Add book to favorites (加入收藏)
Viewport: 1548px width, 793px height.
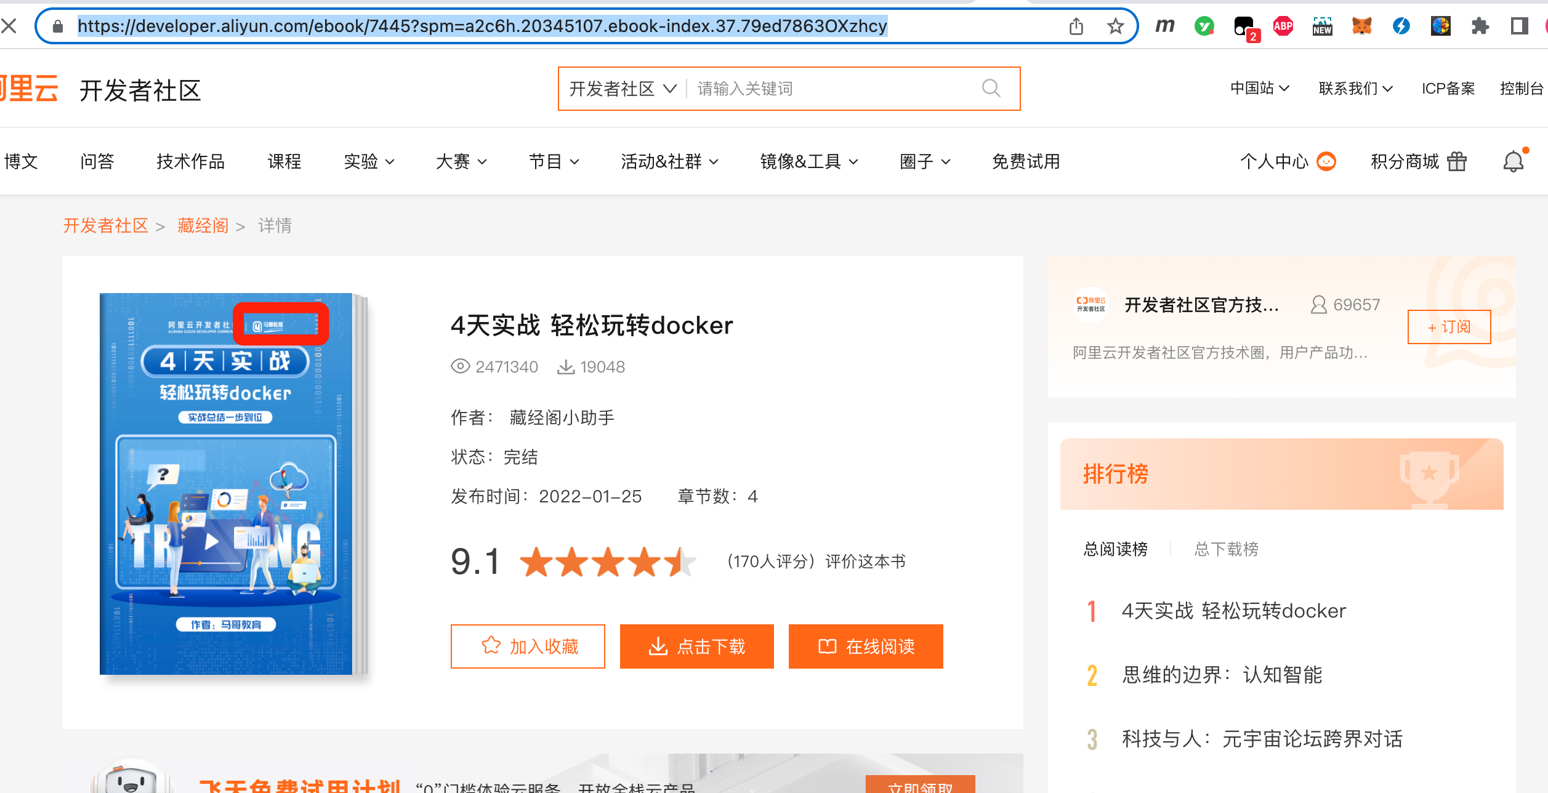(x=528, y=646)
